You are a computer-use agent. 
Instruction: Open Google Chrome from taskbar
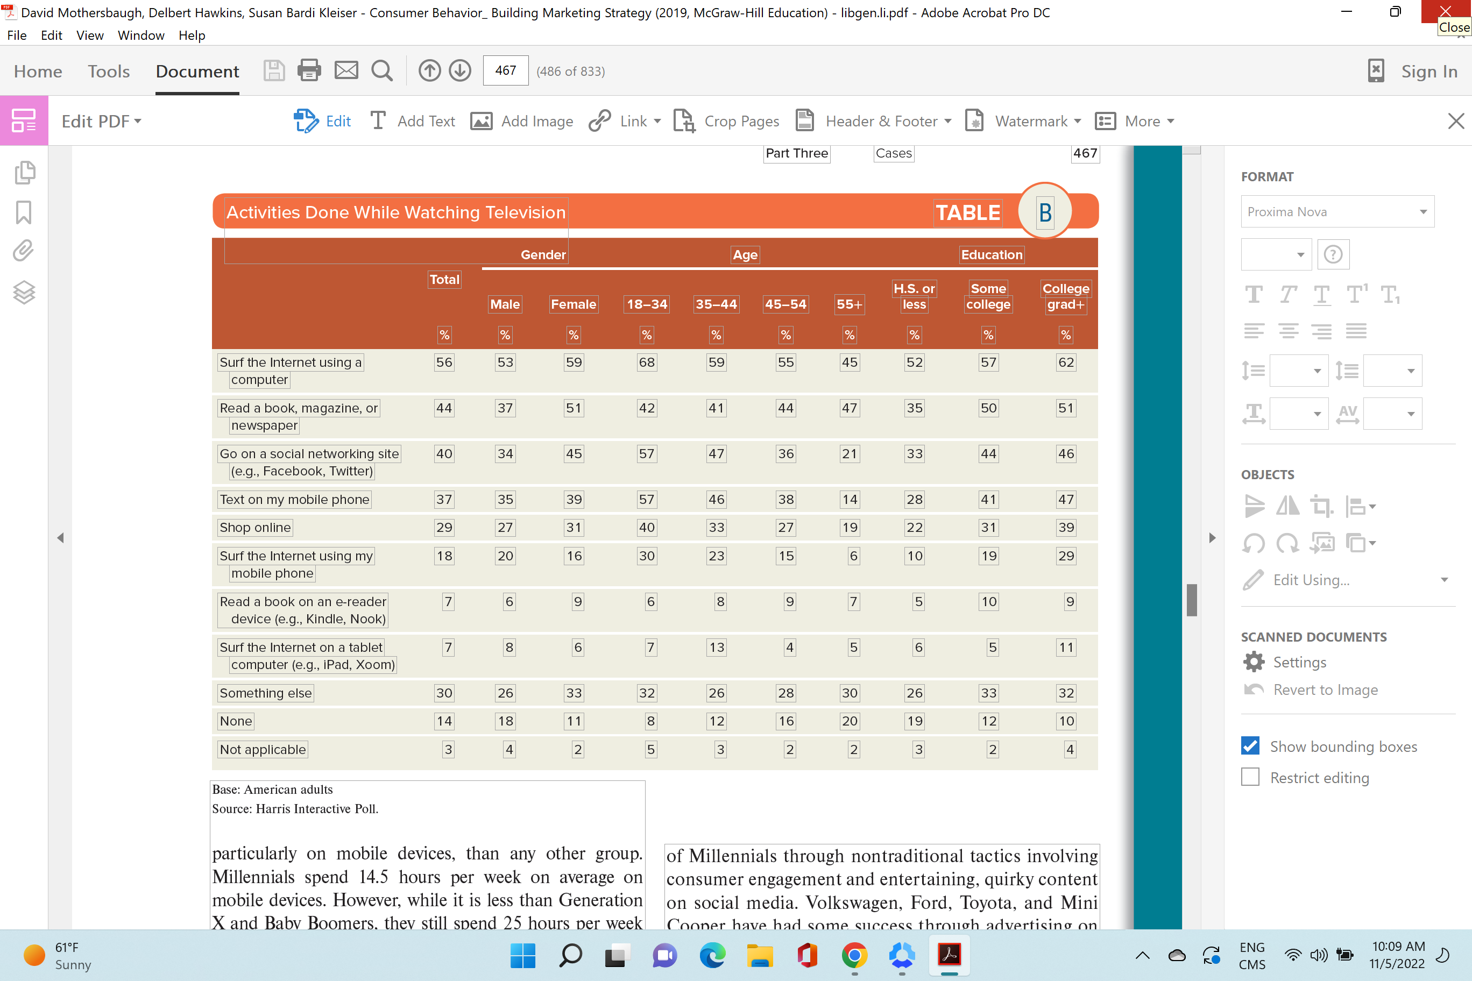(x=854, y=955)
